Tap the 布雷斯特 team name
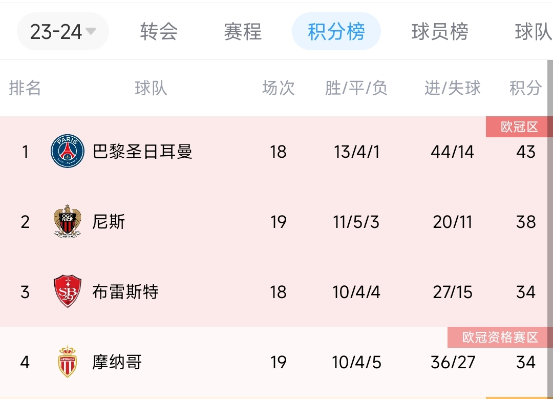553x399 pixels. coord(125,292)
